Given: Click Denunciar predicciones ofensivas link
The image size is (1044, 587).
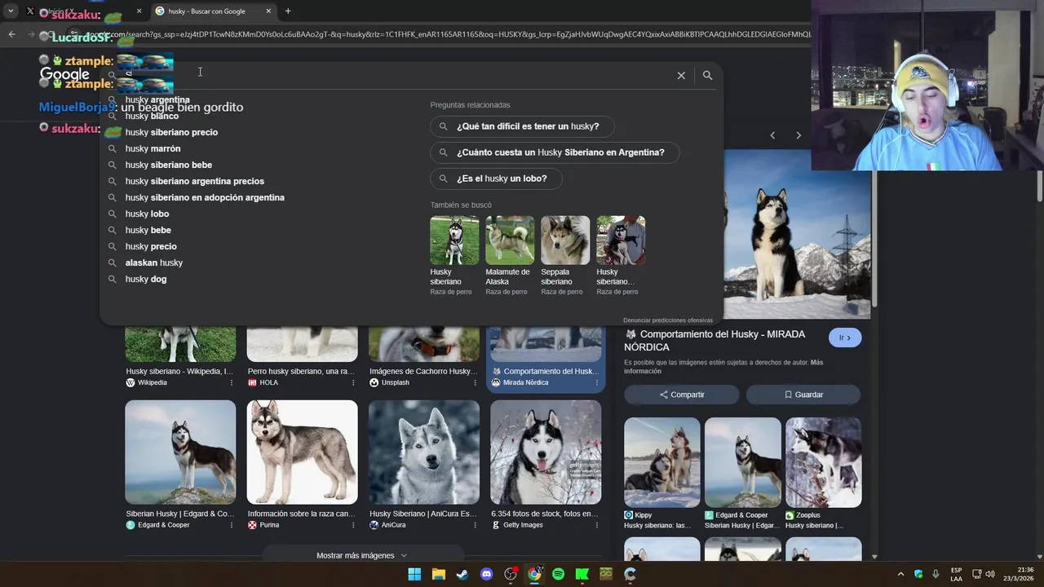Looking at the screenshot, I should tap(667, 320).
